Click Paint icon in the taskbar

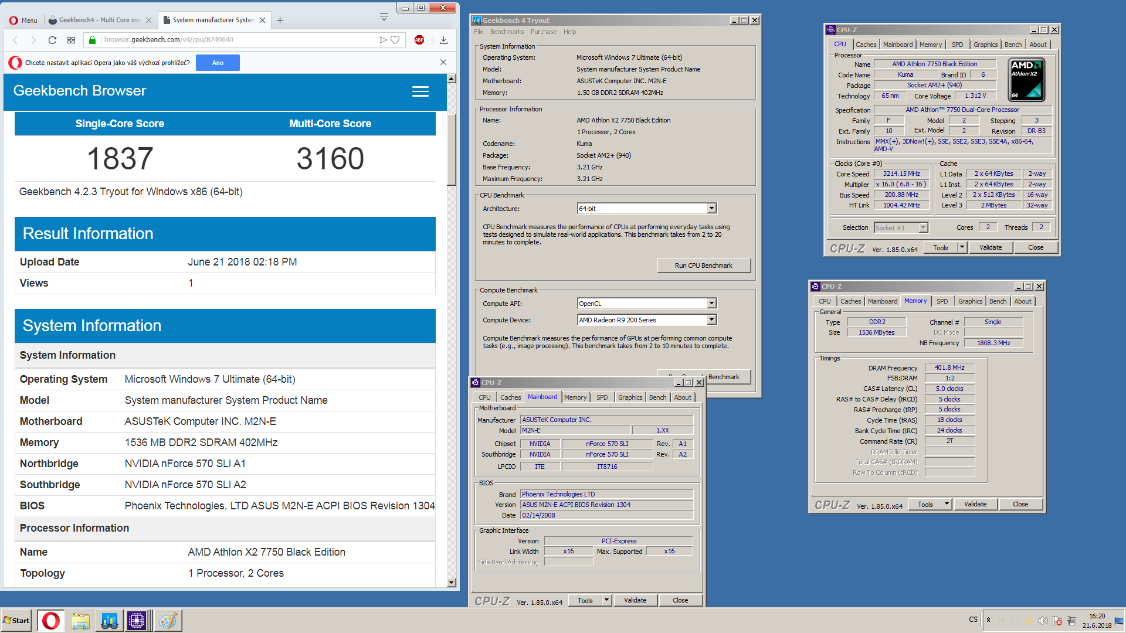[x=168, y=621]
